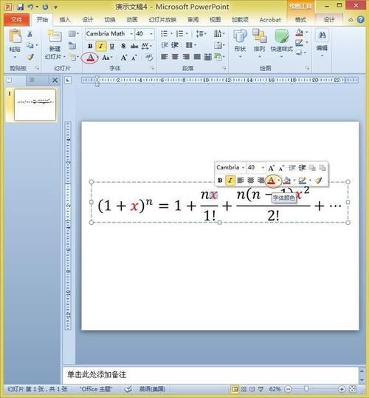Screen dimensions: 369x398
Task: Open Font dialog launcher
Action: pos(152,68)
